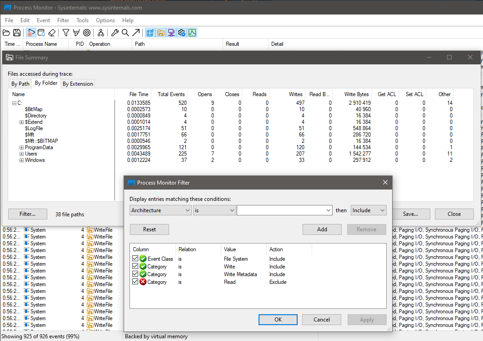Sort by the Total Events column header

170,94
